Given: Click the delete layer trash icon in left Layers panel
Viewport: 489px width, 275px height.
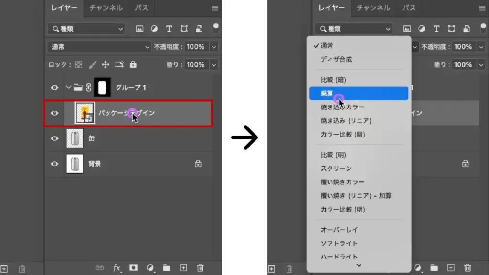Looking at the screenshot, I should 201,268.
